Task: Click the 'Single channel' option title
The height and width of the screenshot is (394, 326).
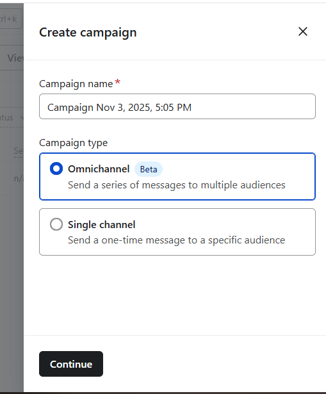Action: (x=101, y=224)
